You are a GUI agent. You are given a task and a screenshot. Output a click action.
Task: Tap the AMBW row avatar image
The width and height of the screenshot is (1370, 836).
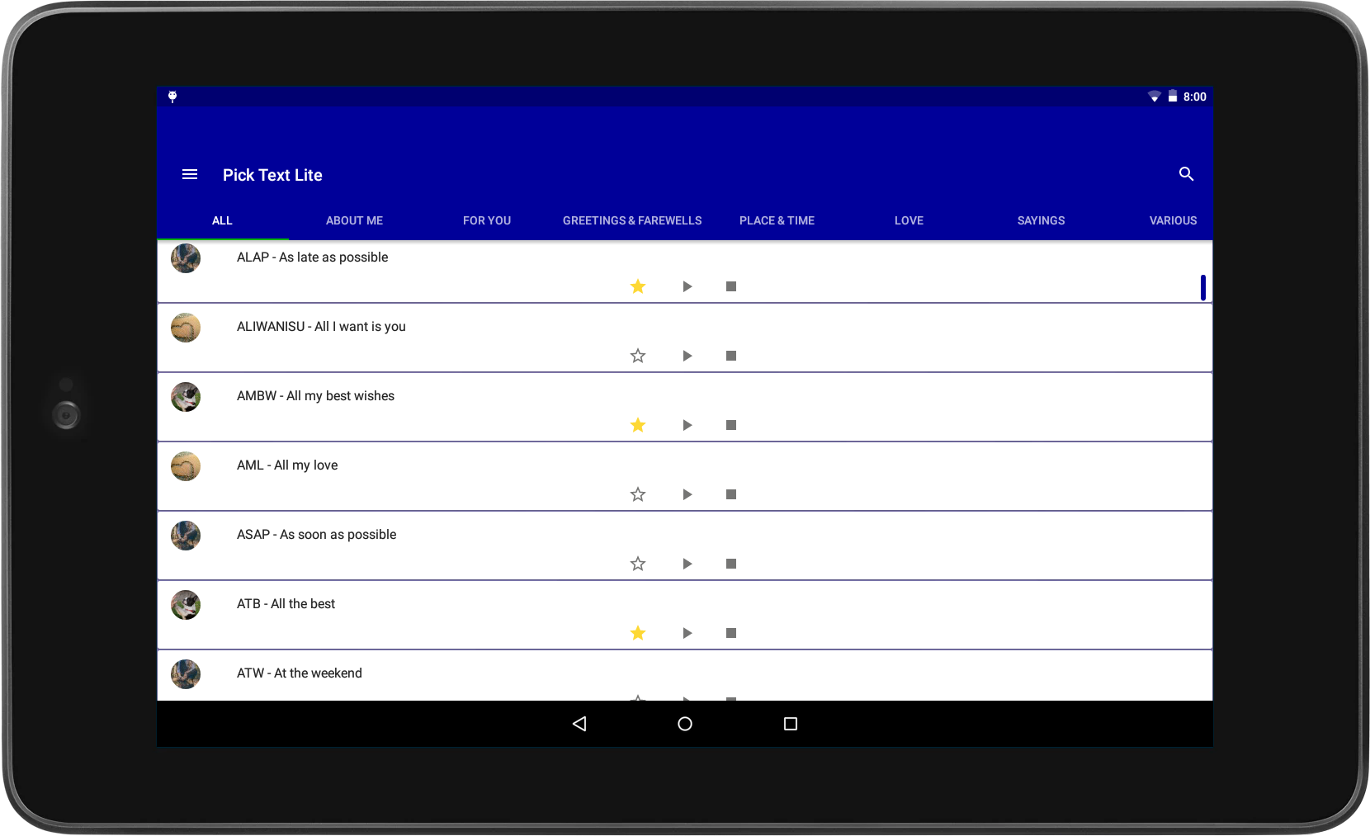tap(186, 397)
